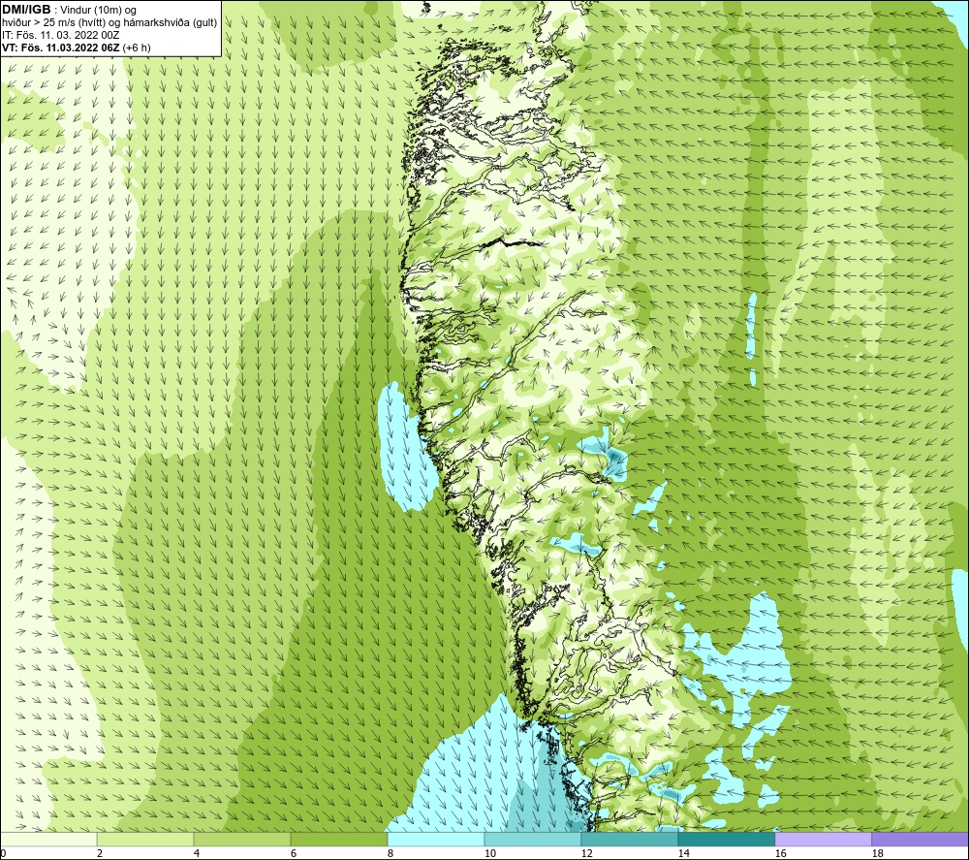
Task: Click the cyan 10–12 m/s legend swatch
Action: pos(533,839)
